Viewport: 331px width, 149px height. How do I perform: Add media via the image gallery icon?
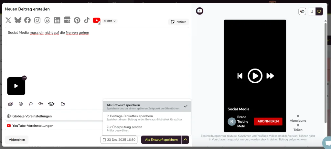click(x=11, y=104)
